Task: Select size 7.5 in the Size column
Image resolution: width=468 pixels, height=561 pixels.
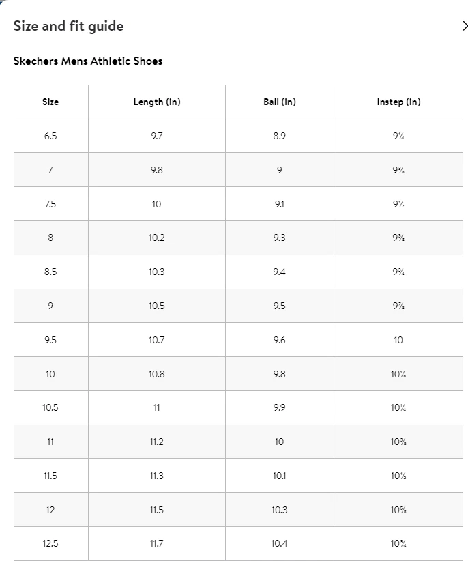Action: [50, 204]
